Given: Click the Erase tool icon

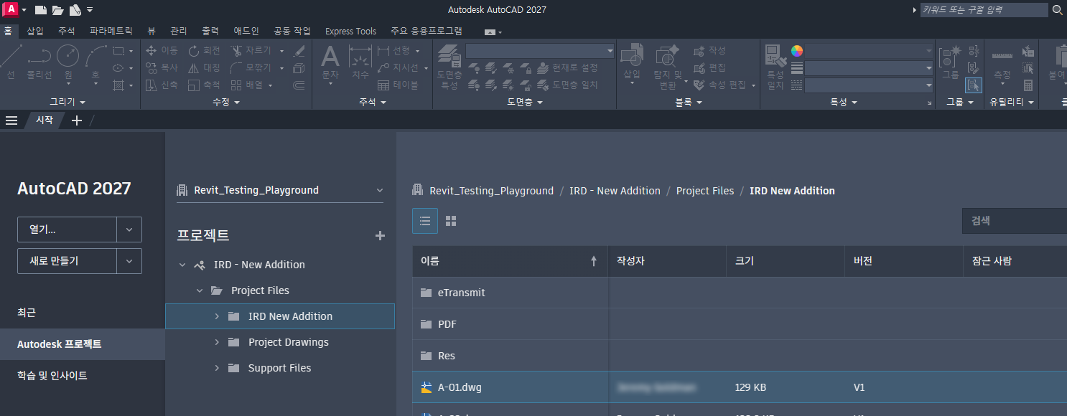Looking at the screenshot, I should point(299,51).
